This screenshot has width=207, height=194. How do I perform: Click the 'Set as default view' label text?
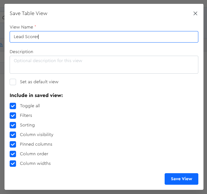tap(39, 82)
